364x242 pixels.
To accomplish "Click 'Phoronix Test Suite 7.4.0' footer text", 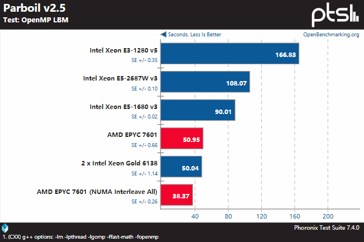I will point(327,227).
